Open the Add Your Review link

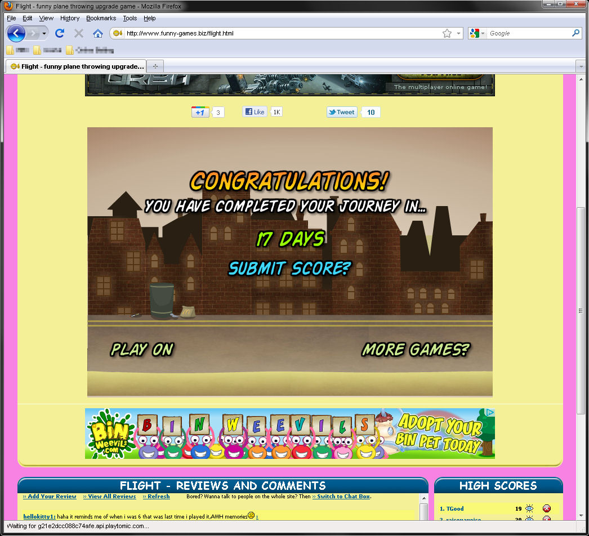click(x=49, y=497)
